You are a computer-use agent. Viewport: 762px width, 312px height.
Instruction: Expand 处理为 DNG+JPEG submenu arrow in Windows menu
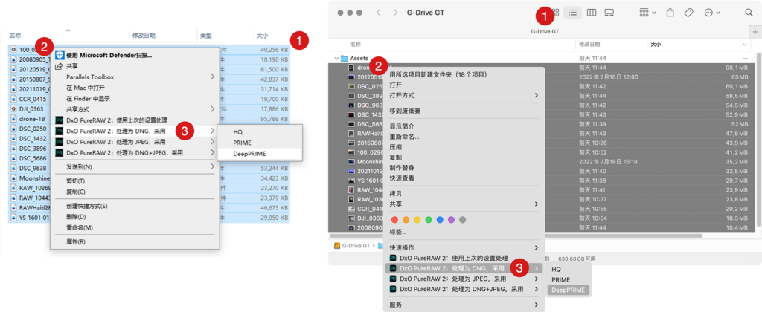coord(212,152)
